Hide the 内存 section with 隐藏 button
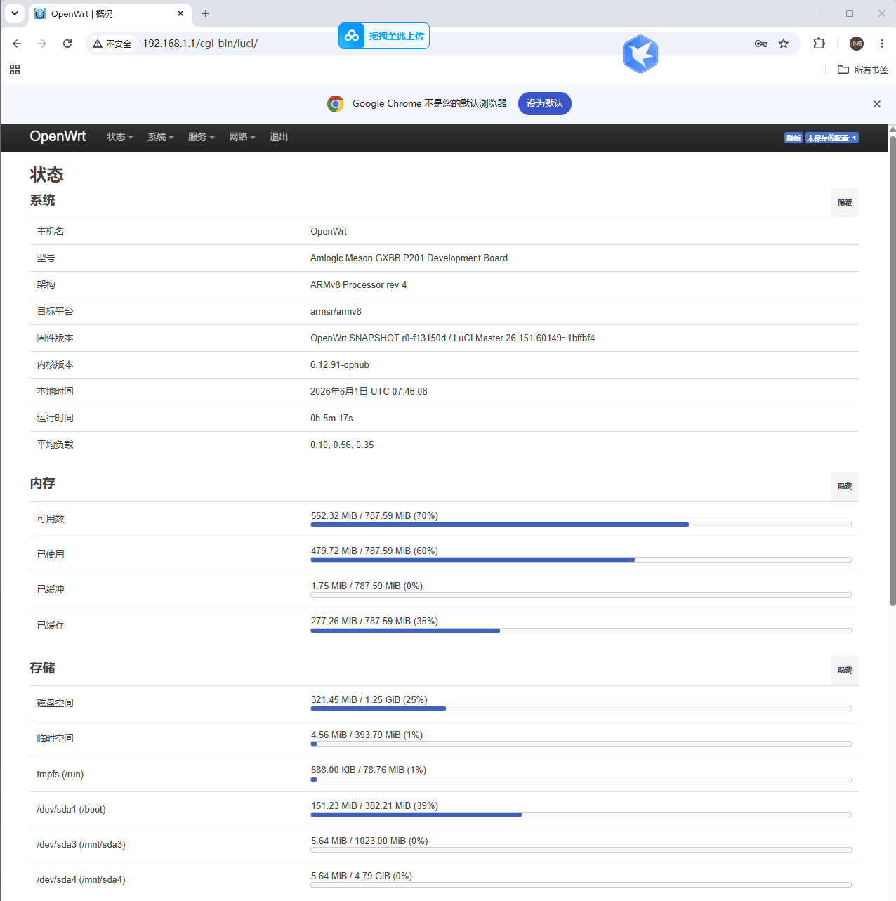The height and width of the screenshot is (901, 896). click(x=845, y=487)
